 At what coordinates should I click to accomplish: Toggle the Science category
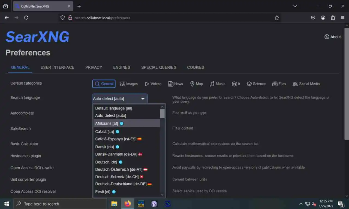click(x=256, y=84)
